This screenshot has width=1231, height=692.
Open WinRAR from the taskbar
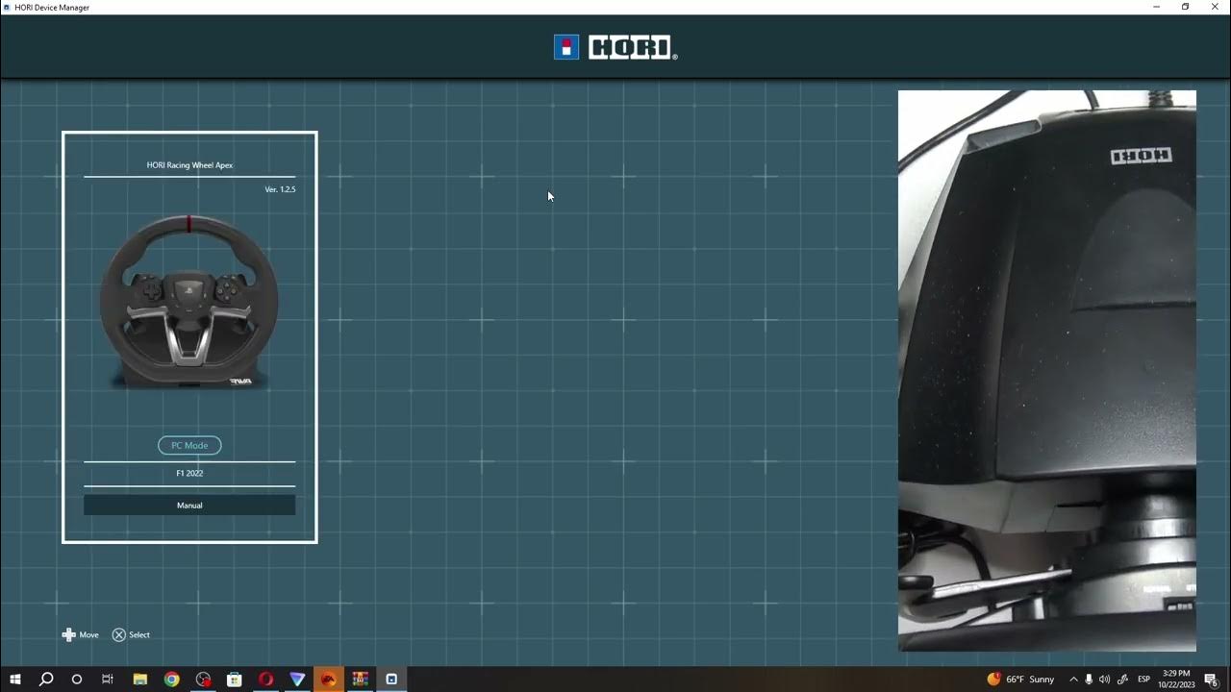coord(360,680)
